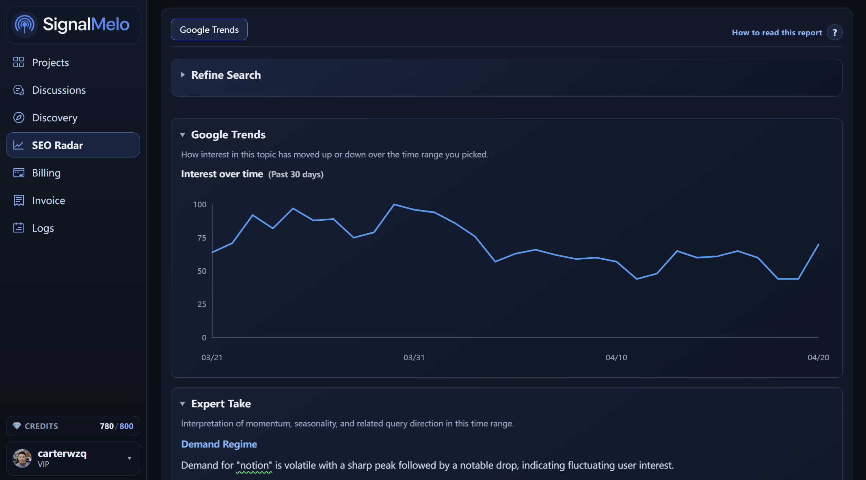Collapse the Google Trends chart section
The width and height of the screenshot is (866, 480).
[183, 135]
